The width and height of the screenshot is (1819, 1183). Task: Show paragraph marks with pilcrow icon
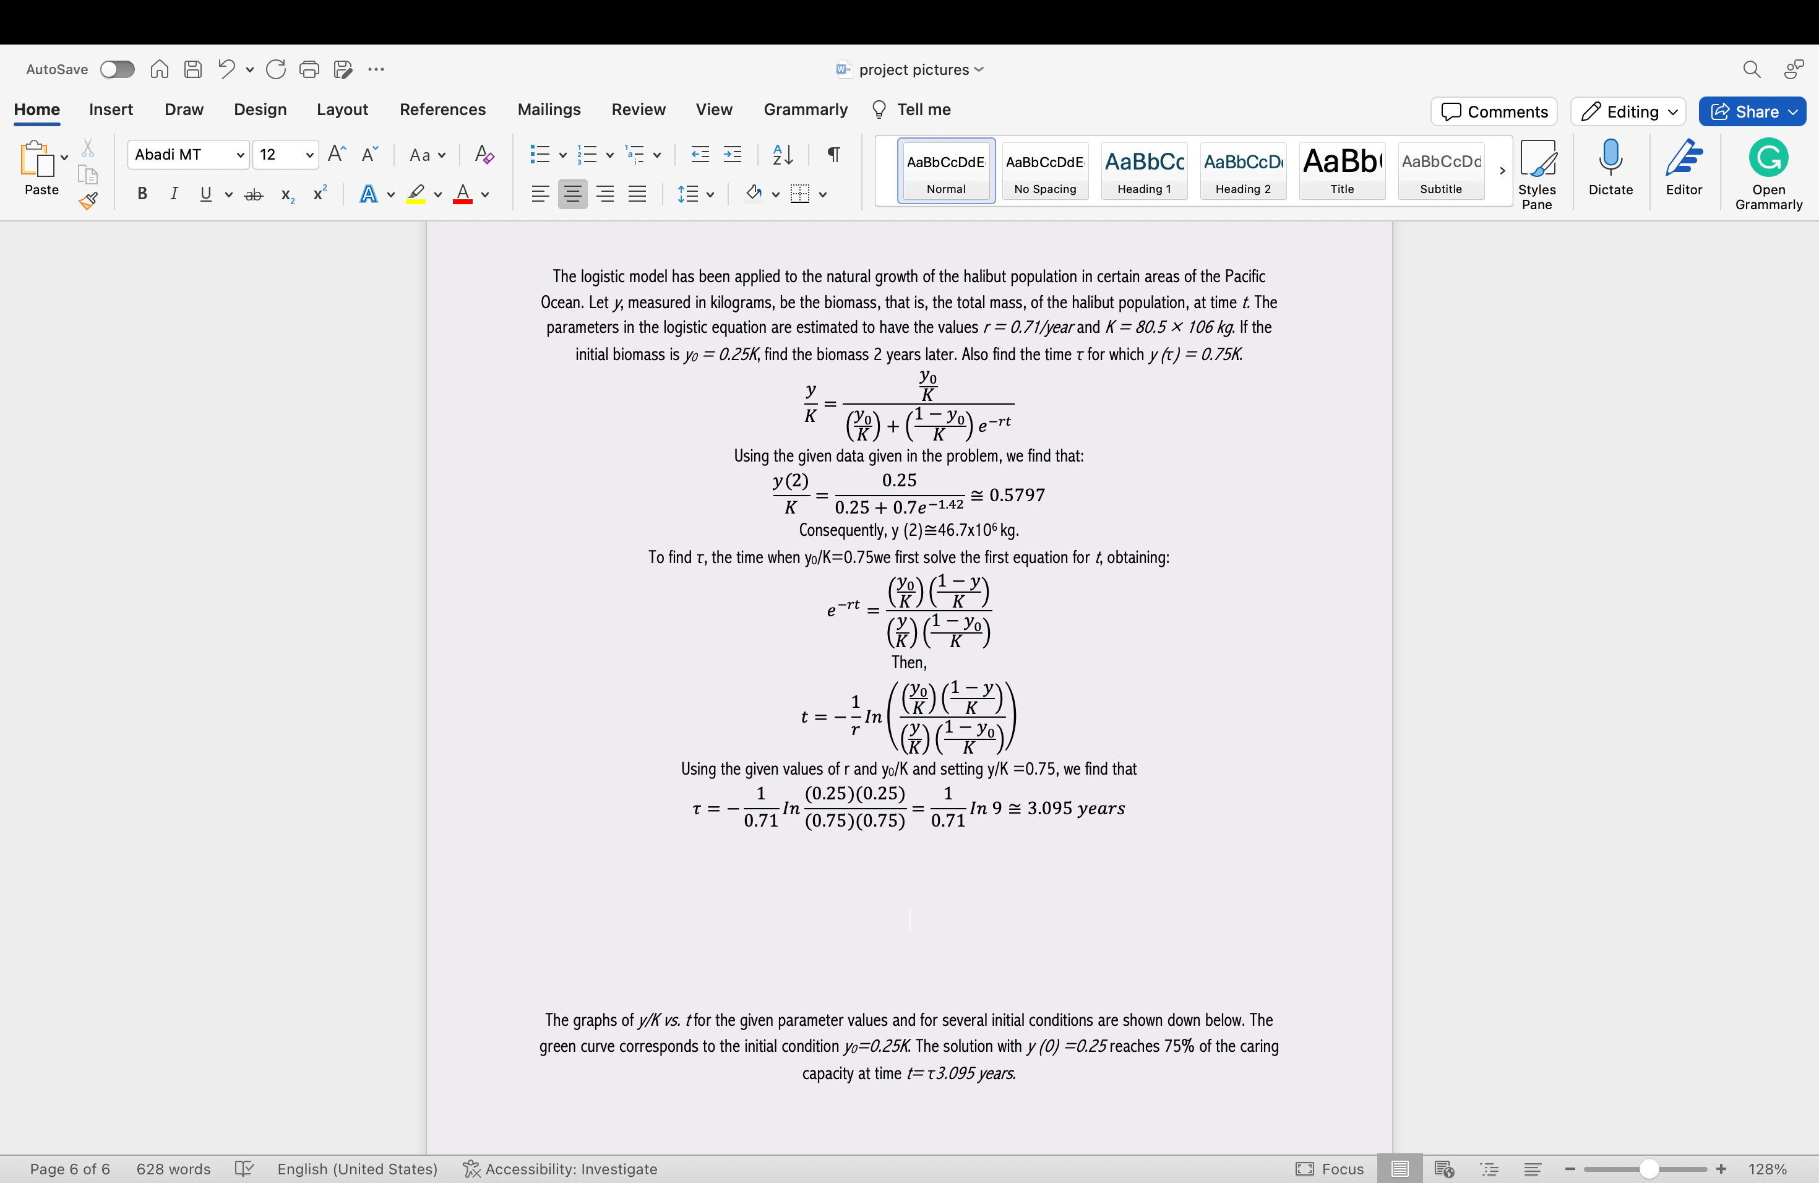(x=834, y=154)
